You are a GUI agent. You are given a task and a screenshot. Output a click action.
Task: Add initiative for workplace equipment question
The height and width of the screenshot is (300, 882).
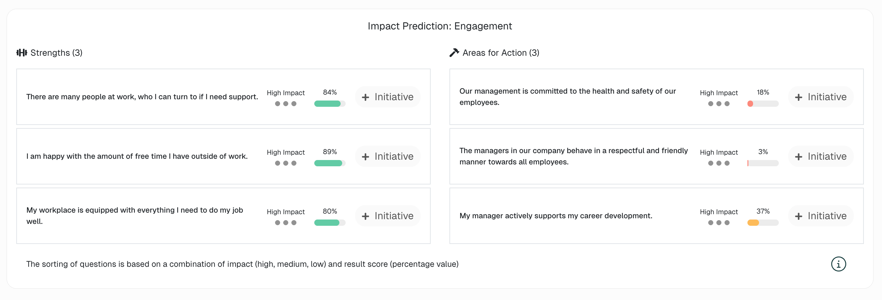(388, 215)
